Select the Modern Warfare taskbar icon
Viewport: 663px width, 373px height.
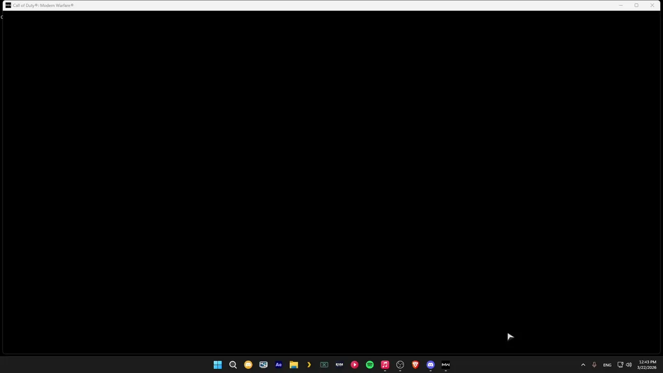click(x=445, y=365)
